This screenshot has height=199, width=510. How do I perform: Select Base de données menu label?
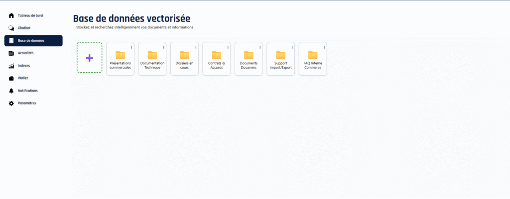point(31,41)
